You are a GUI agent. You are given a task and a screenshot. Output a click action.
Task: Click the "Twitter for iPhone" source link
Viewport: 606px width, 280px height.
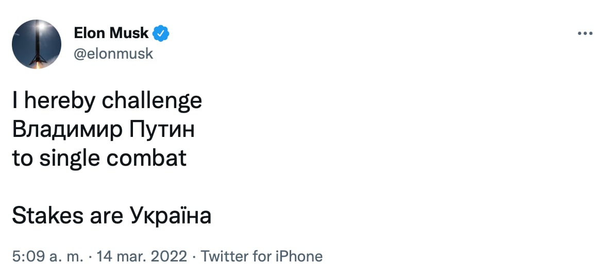click(x=261, y=256)
